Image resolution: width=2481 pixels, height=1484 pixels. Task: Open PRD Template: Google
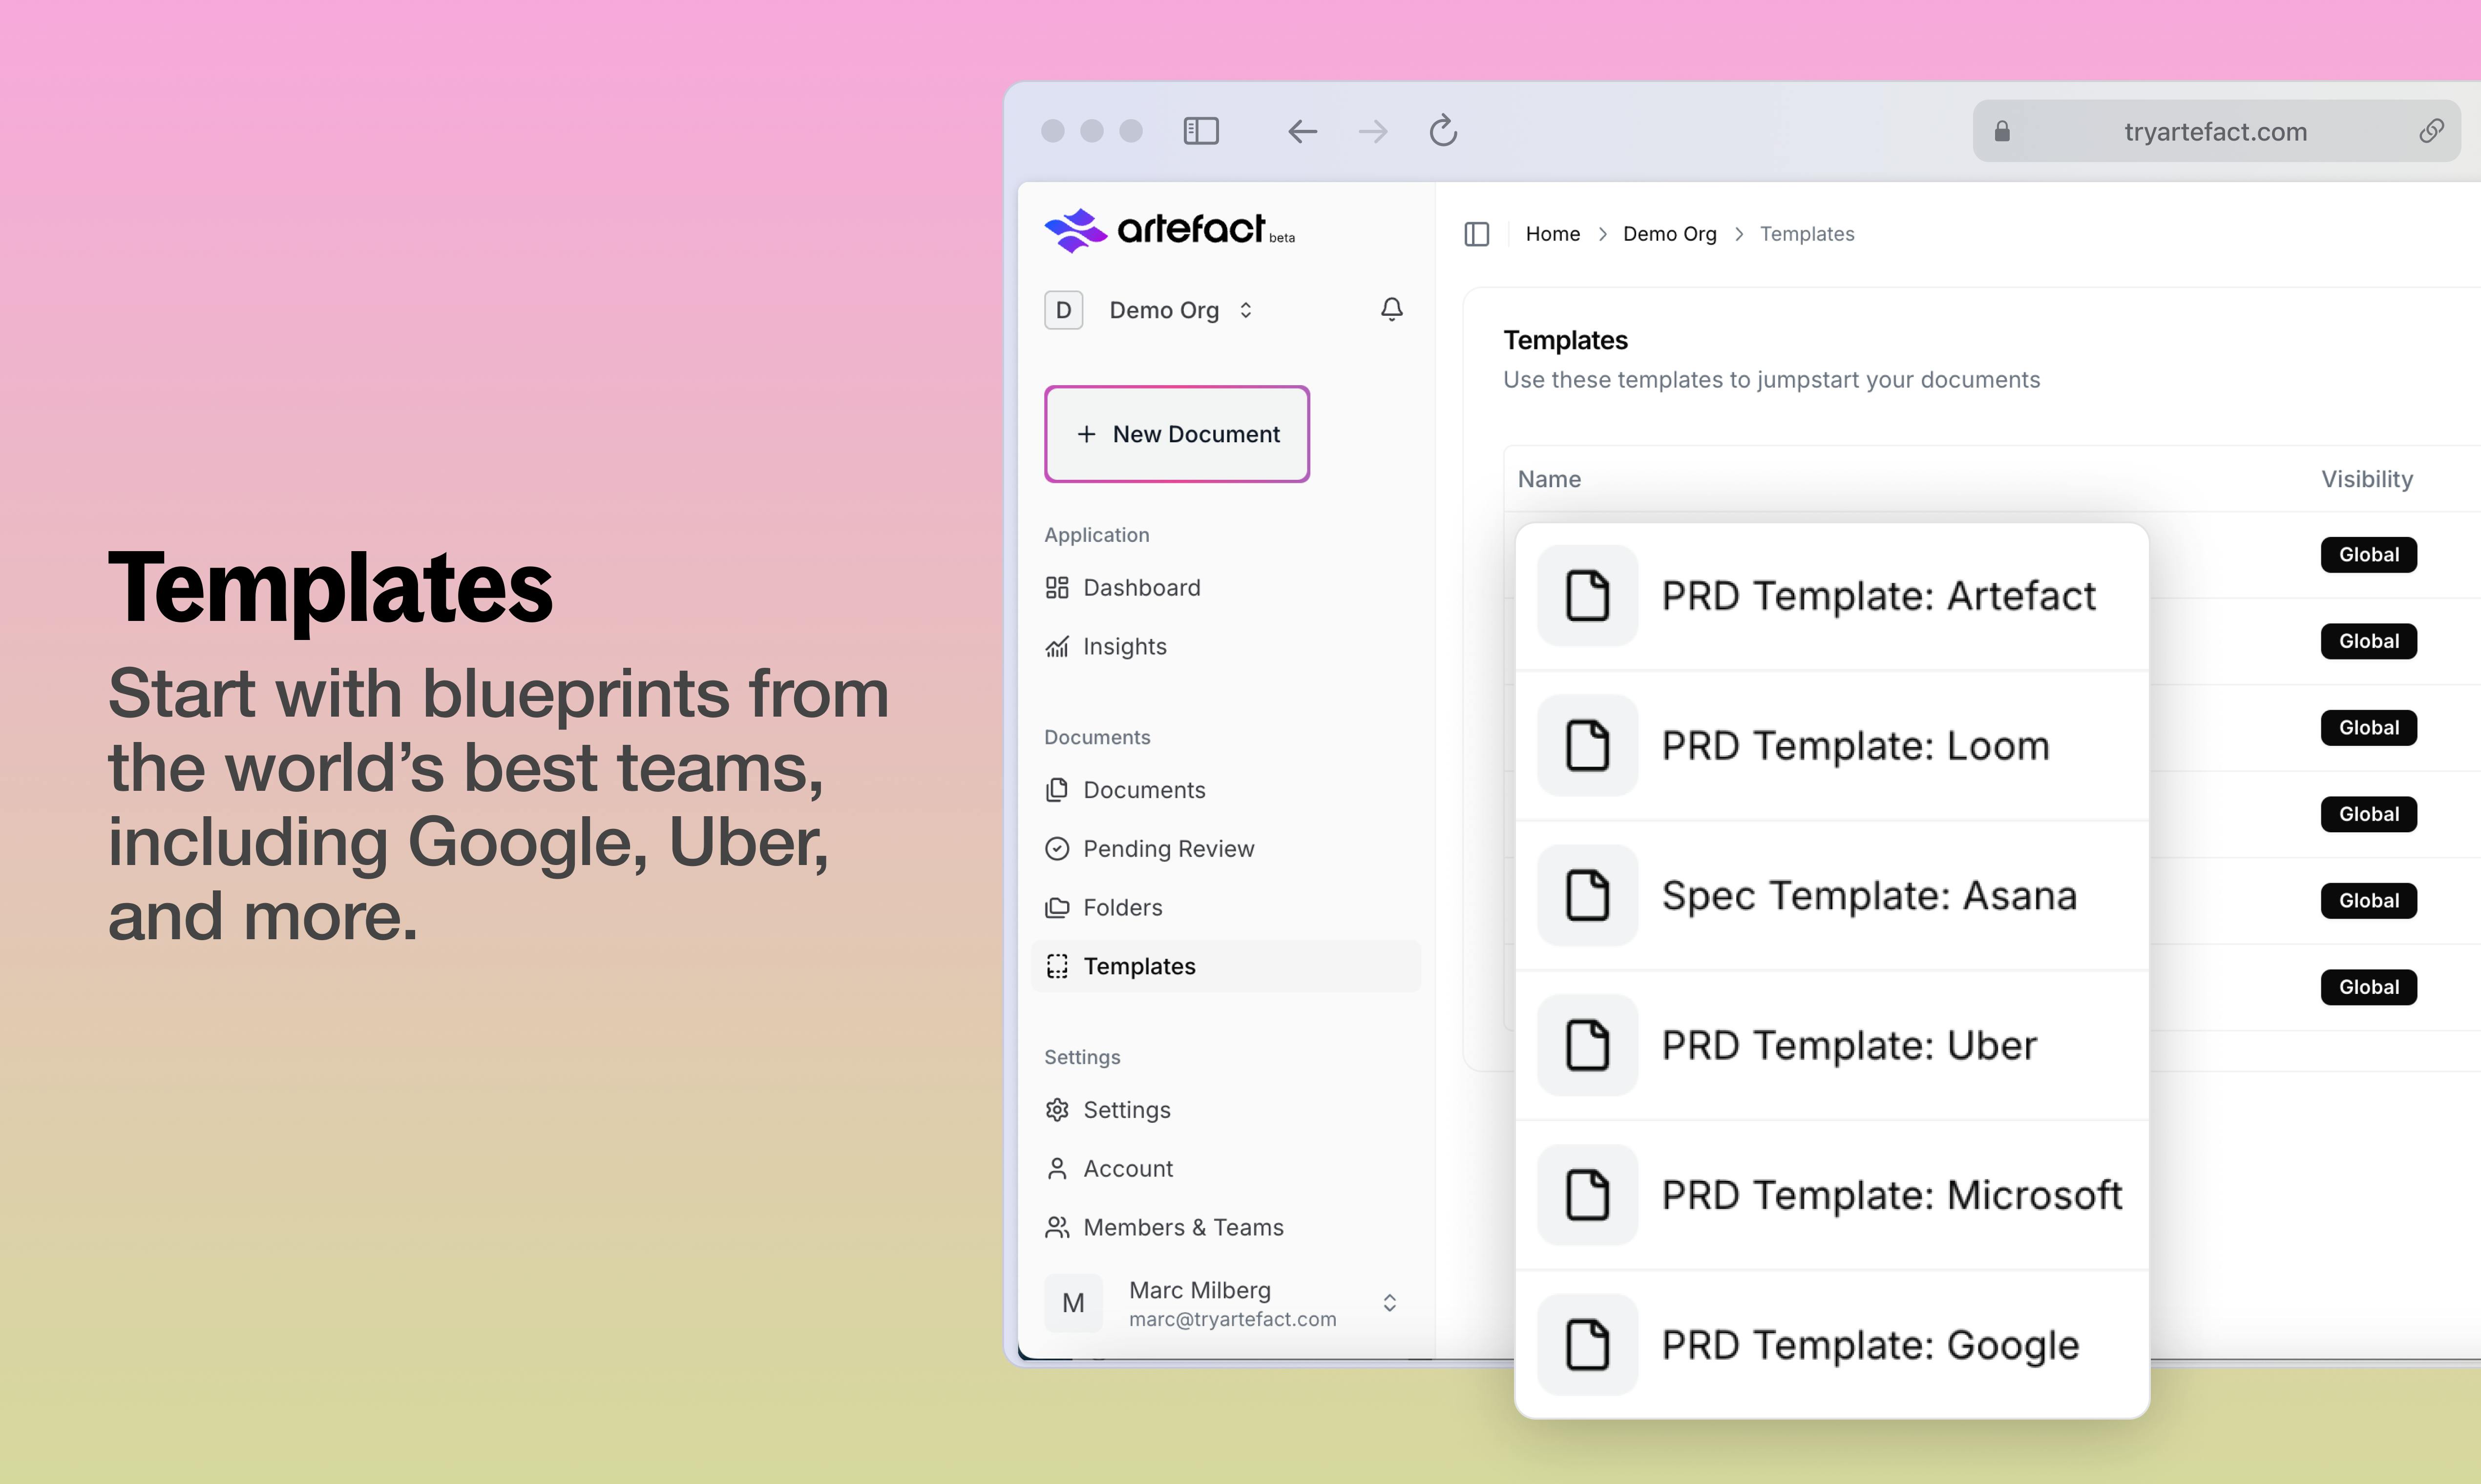tap(1832, 1345)
